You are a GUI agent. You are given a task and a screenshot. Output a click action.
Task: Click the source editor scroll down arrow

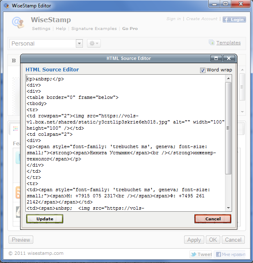tap(228, 208)
